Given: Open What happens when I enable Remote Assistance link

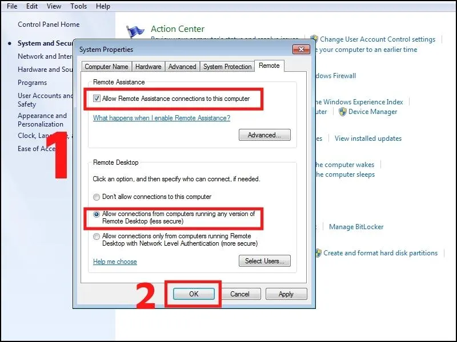Looking at the screenshot, I should coord(161,118).
